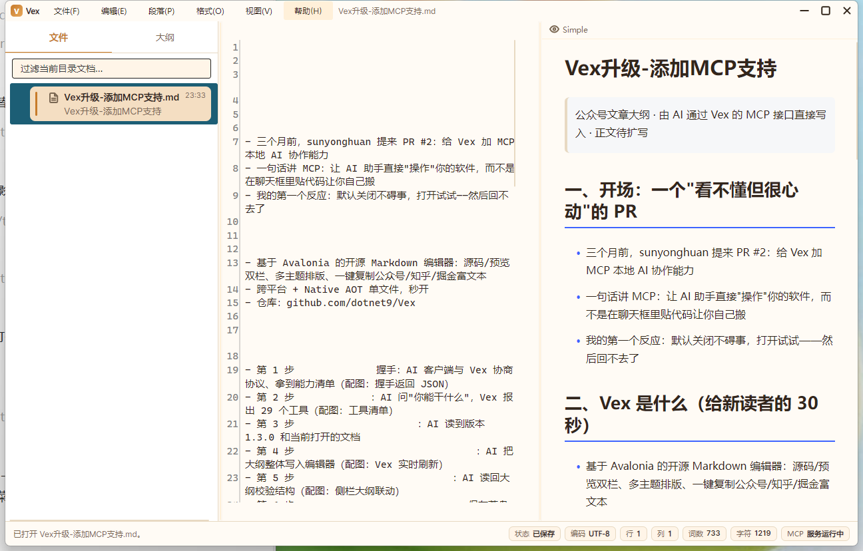The height and width of the screenshot is (551, 863).
Task: Click the preview blockquote starting 公众号文章大纲
Action: tap(699, 124)
